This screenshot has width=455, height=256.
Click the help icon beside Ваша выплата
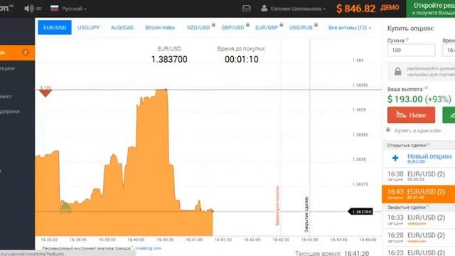pos(427,87)
